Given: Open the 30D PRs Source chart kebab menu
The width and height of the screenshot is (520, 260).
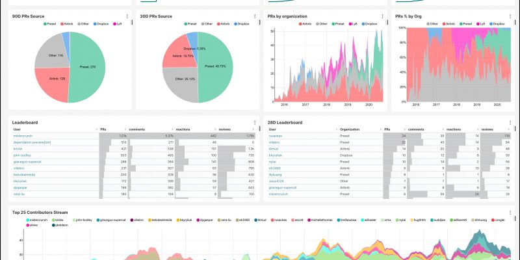Looking at the screenshot, I should [259, 15].
